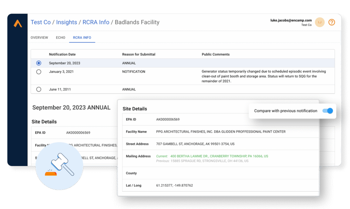Click RCRA Info breadcrumb link
Viewport: 350px width, 209px height.
[96, 22]
